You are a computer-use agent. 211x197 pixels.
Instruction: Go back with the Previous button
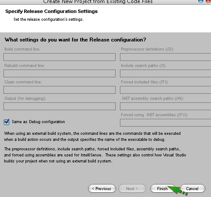click(102, 188)
